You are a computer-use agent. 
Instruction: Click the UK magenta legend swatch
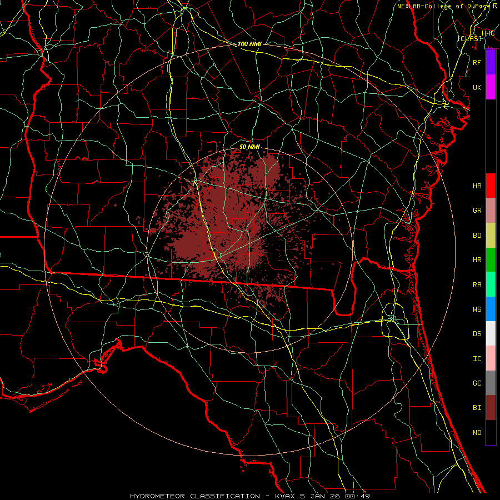point(491,87)
